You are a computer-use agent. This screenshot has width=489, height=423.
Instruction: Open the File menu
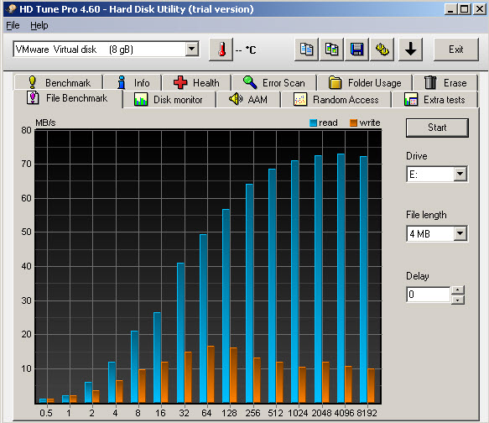[13, 25]
